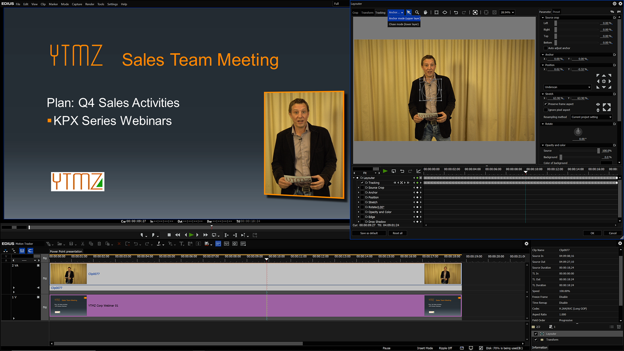Uncheck Preserve frame aspect
The height and width of the screenshot is (351, 624).
tap(546, 104)
